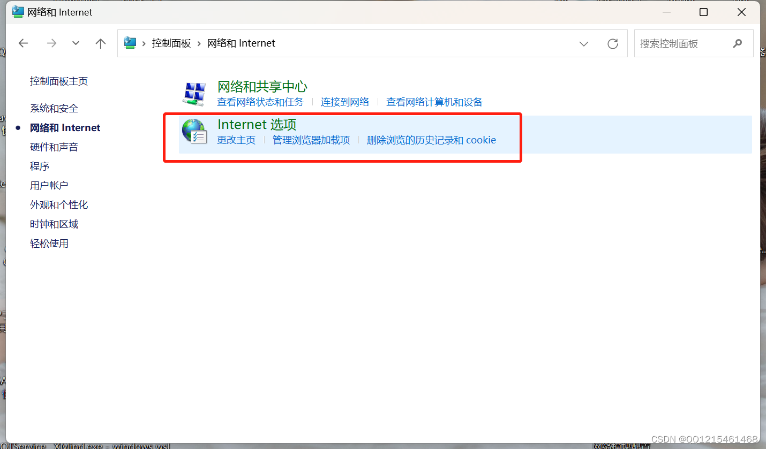Select 系统和安全 in the sidebar
This screenshot has width=766, height=449.
[54, 108]
